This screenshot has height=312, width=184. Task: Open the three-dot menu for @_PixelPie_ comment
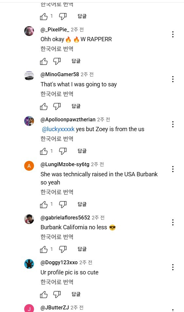coord(173,34)
